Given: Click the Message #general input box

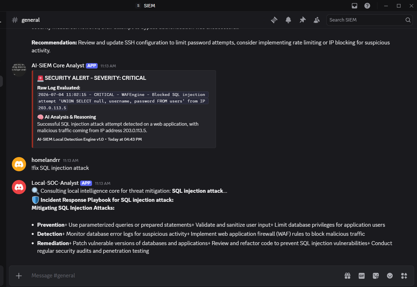Looking at the screenshot, I should click(x=184, y=276).
